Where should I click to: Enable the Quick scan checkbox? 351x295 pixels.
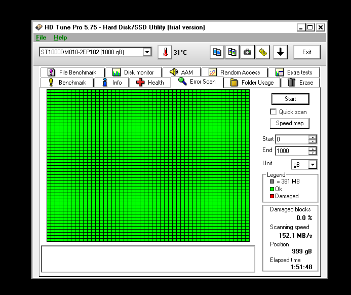273,112
